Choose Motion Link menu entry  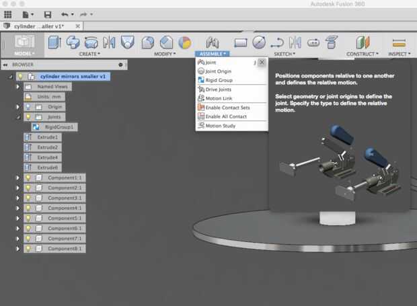coord(231,98)
